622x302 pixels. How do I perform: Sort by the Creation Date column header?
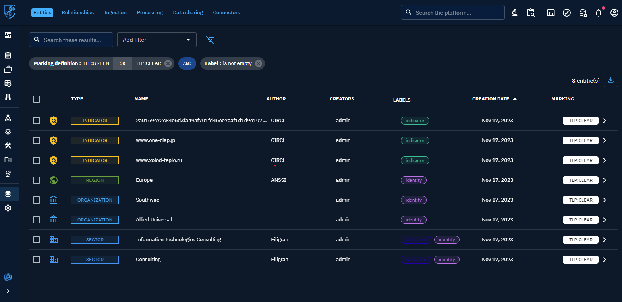click(491, 99)
